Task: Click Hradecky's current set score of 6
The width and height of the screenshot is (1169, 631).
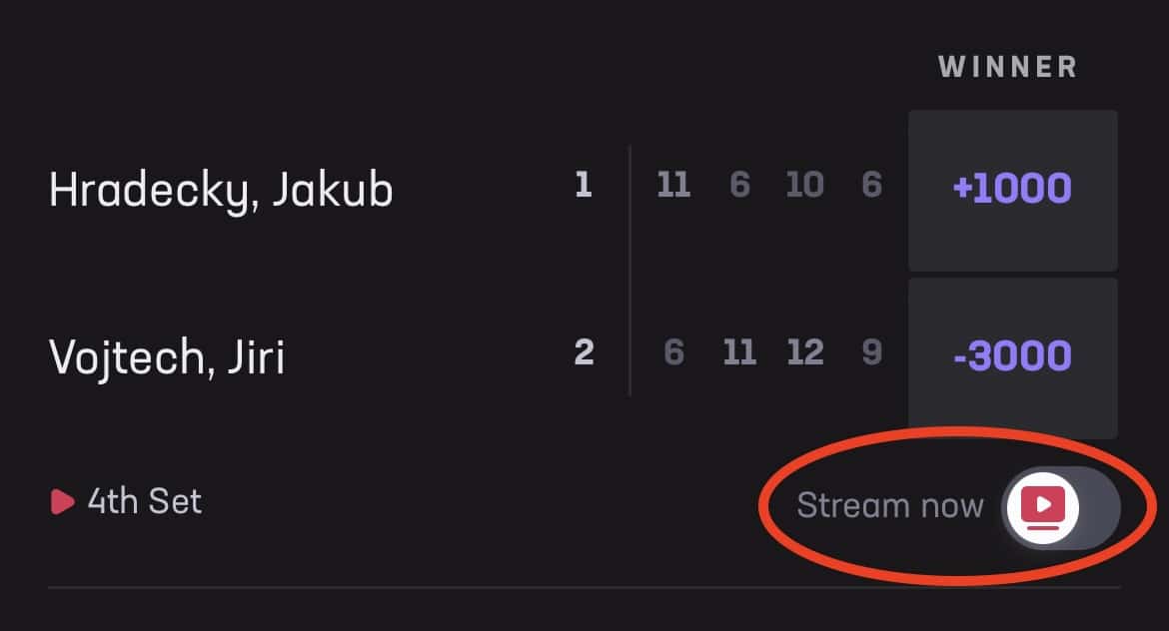Action: [x=871, y=184]
